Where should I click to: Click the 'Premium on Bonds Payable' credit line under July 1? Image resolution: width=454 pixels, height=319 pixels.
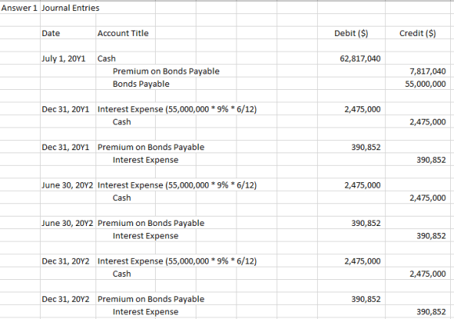(166, 71)
